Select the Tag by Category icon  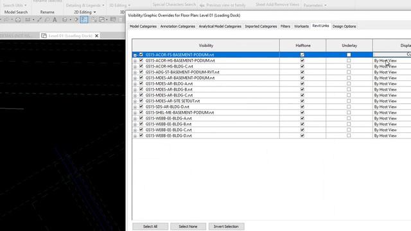coord(47,20)
